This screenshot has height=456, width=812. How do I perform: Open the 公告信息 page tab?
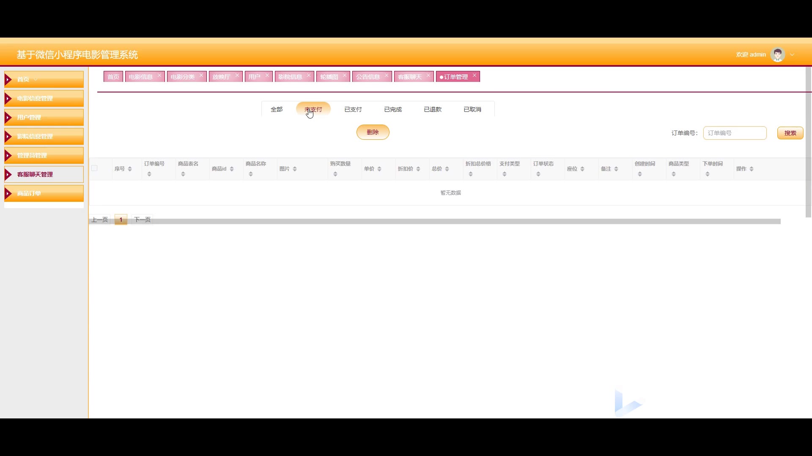[368, 77]
